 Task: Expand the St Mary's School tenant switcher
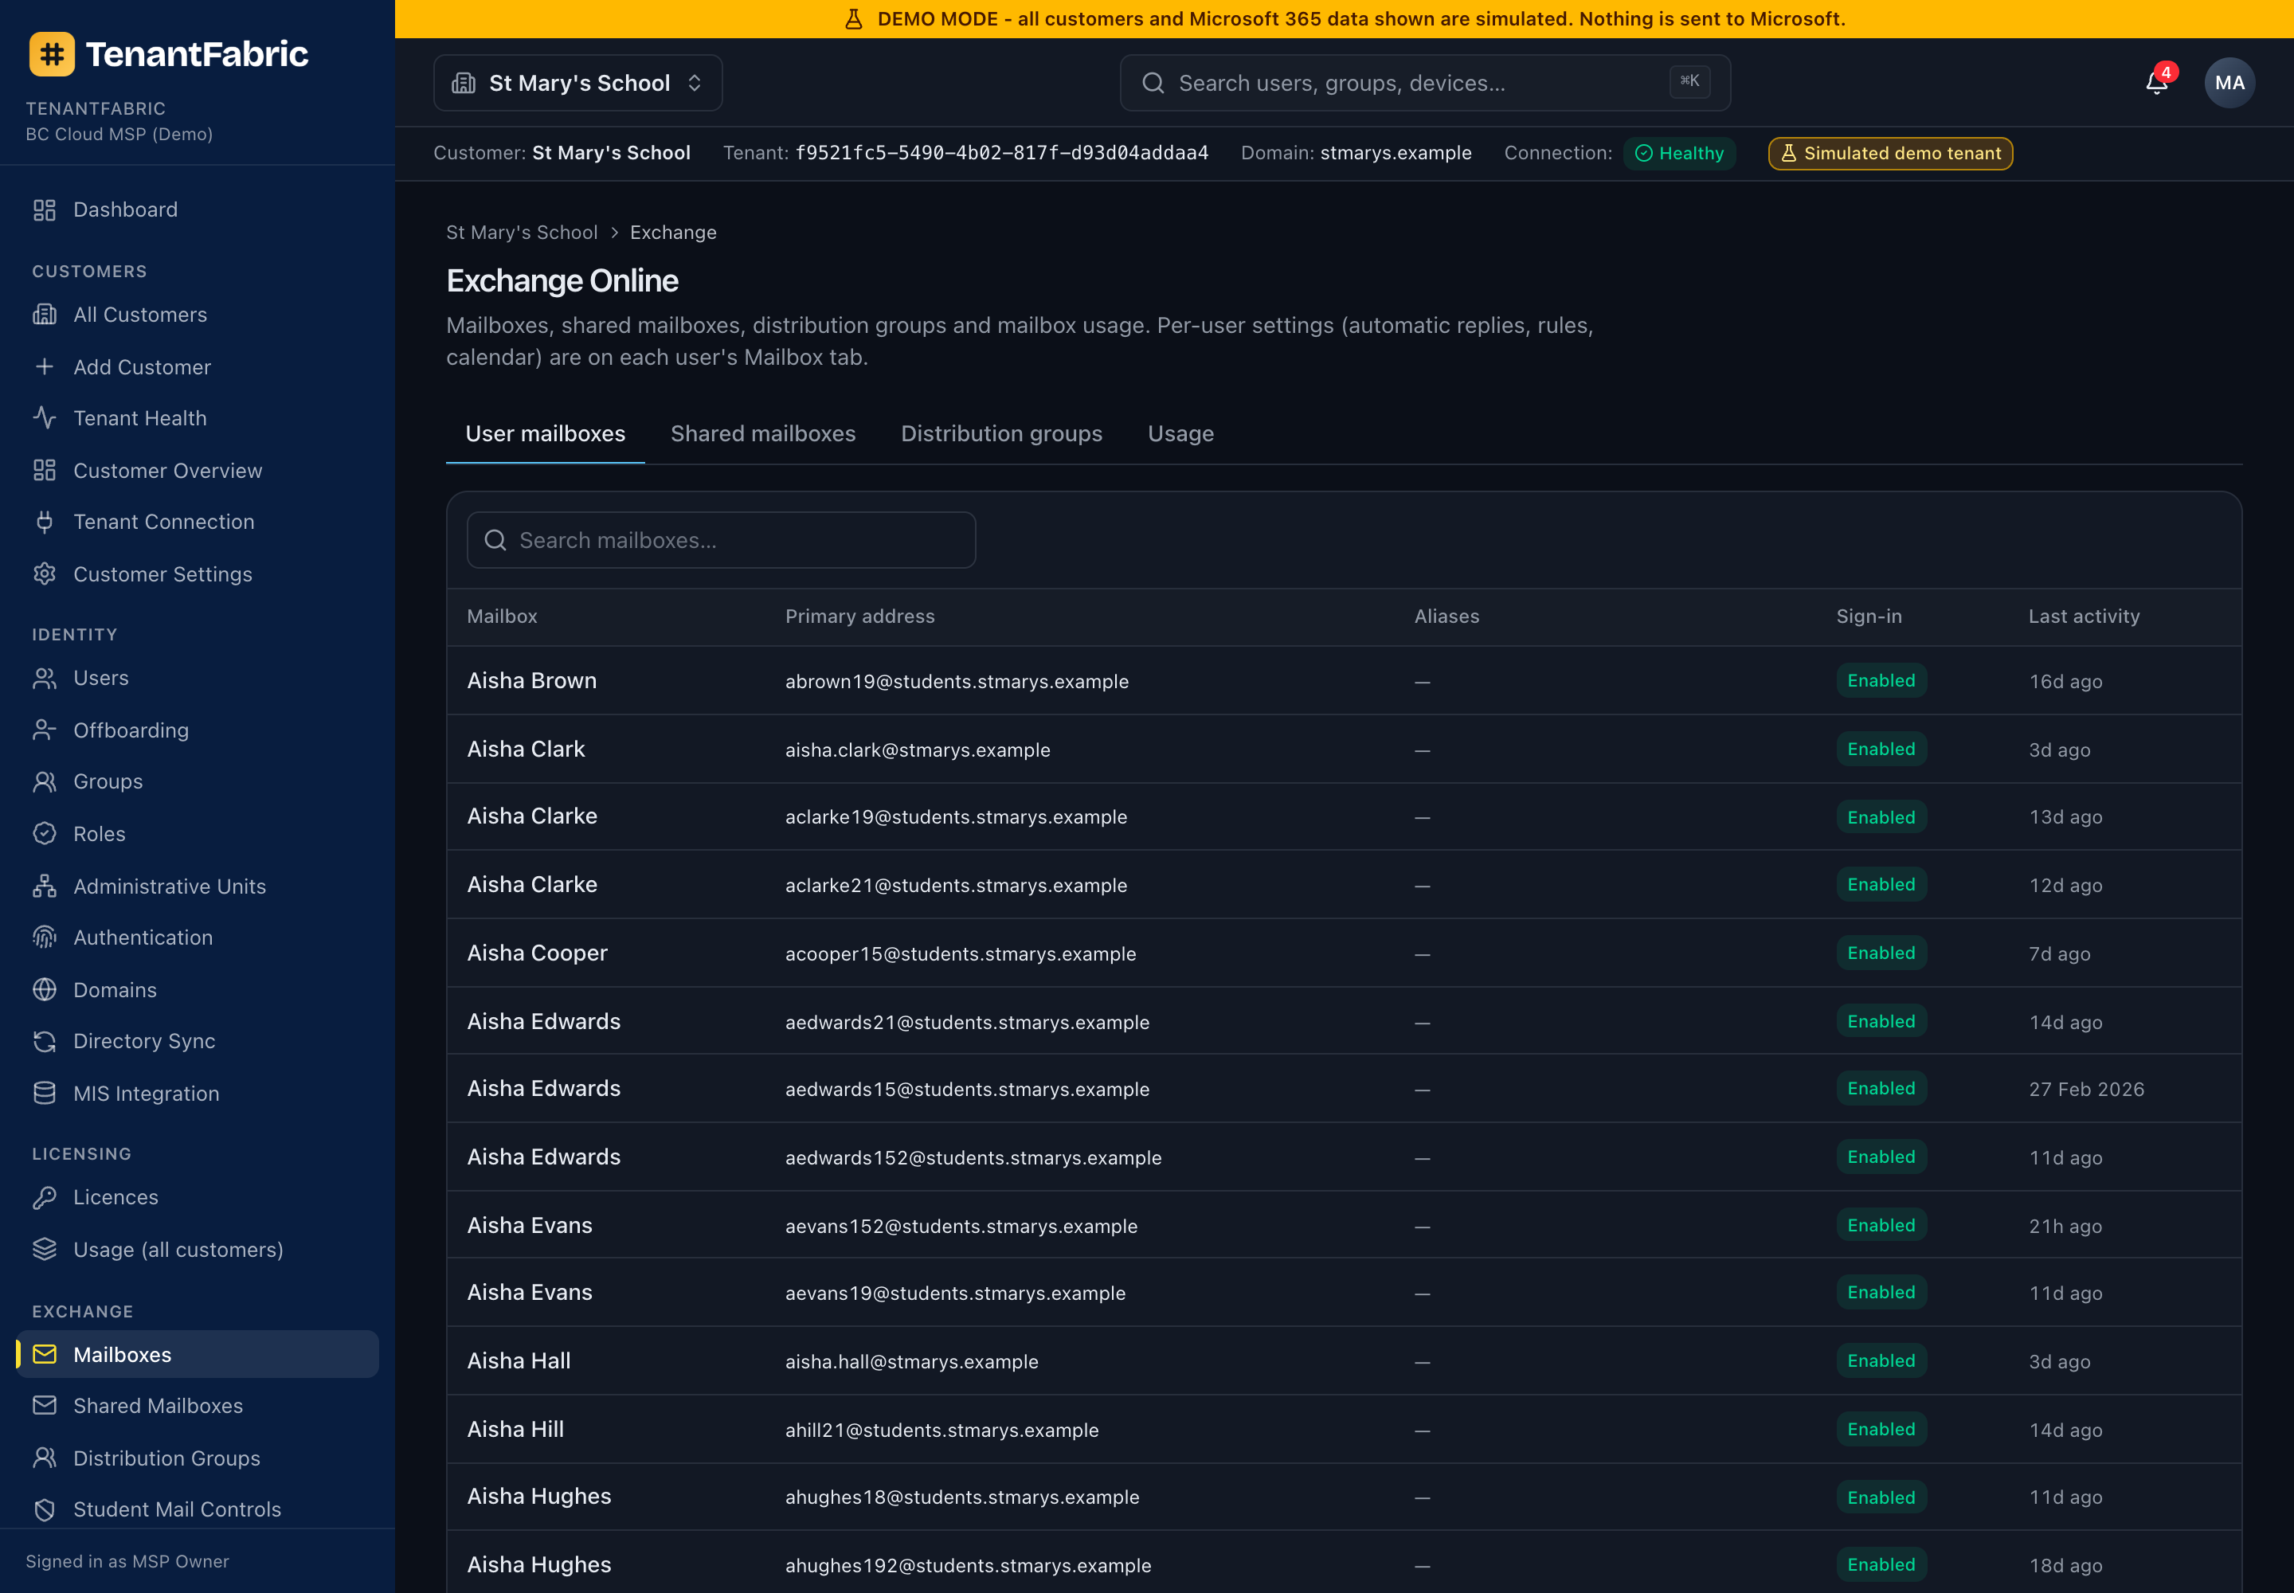tap(578, 83)
